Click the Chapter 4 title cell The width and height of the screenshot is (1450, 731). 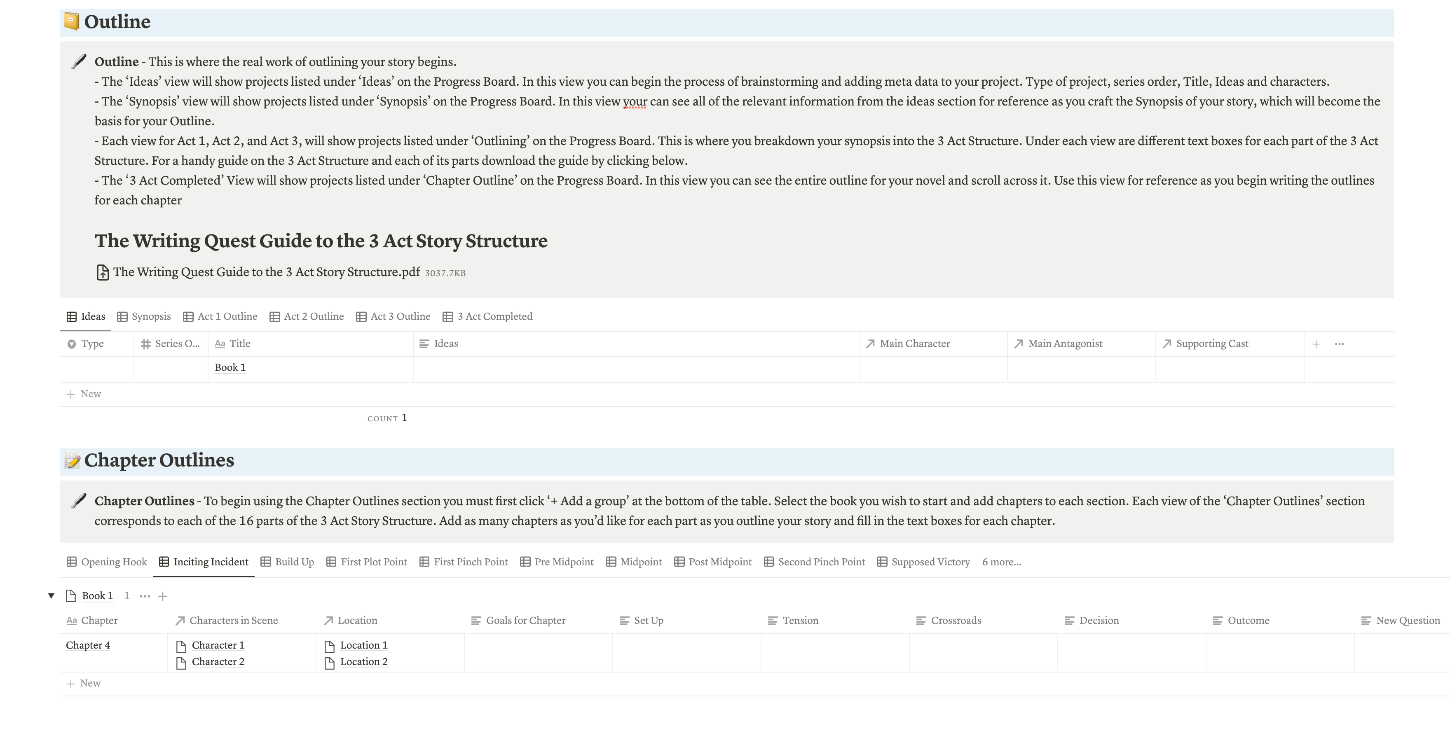[88, 645]
